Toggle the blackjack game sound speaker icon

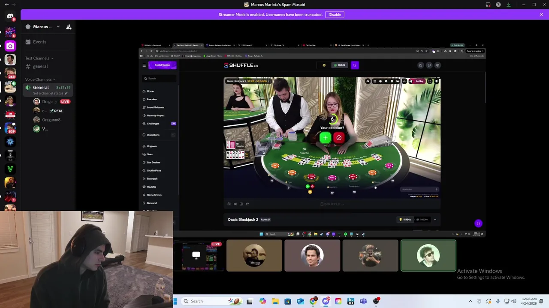(x=404, y=81)
